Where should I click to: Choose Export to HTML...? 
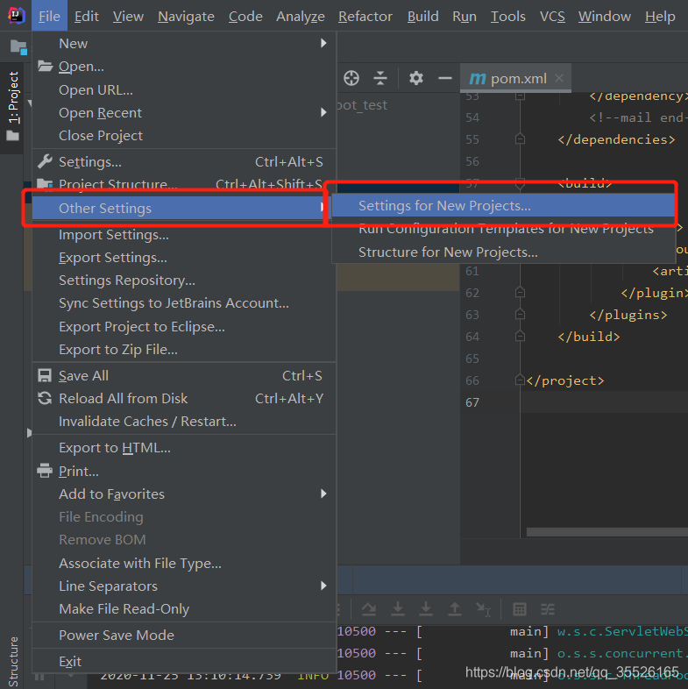click(x=184, y=448)
